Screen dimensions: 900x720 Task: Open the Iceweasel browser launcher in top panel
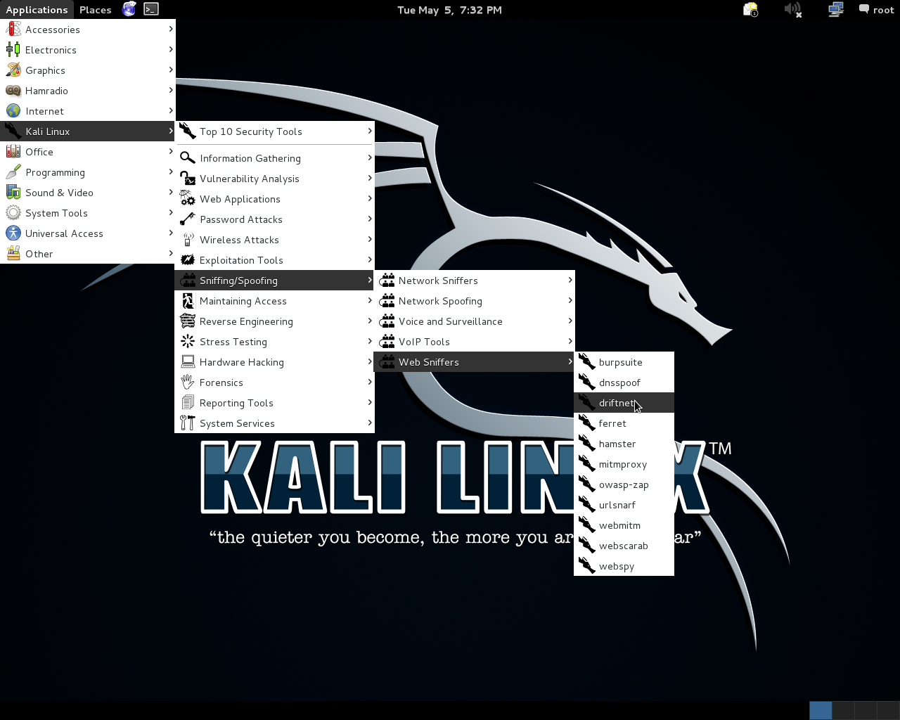pyautogui.click(x=129, y=9)
